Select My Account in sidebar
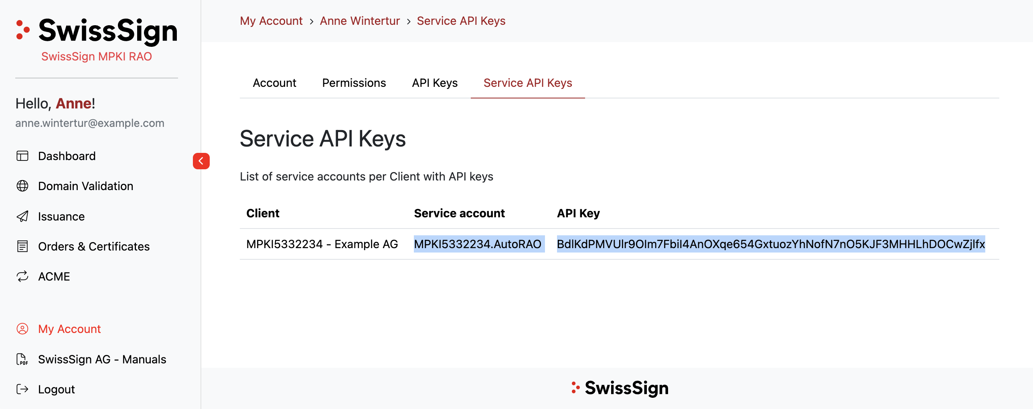The height and width of the screenshot is (409, 1033). (69, 329)
